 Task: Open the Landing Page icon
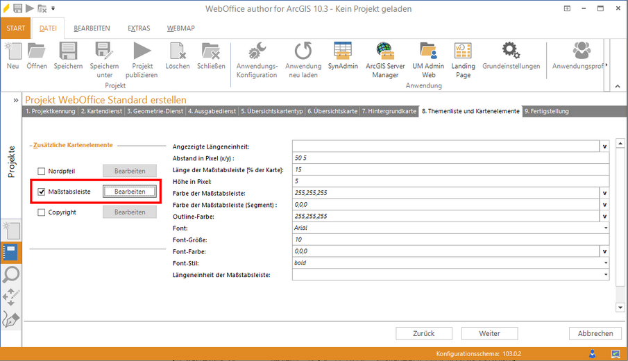[x=463, y=52]
